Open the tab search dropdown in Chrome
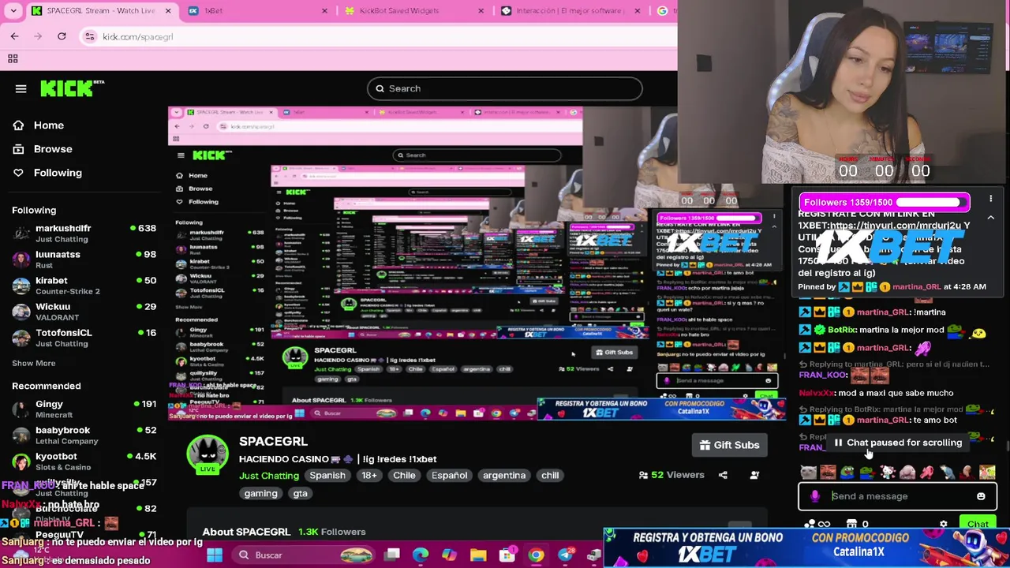The height and width of the screenshot is (568, 1010). pos(12,11)
